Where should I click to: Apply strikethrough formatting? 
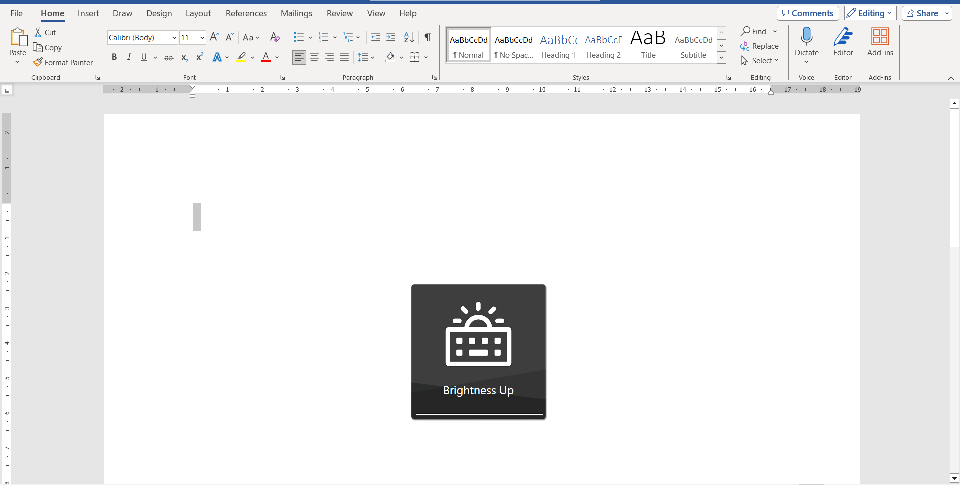coord(169,57)
